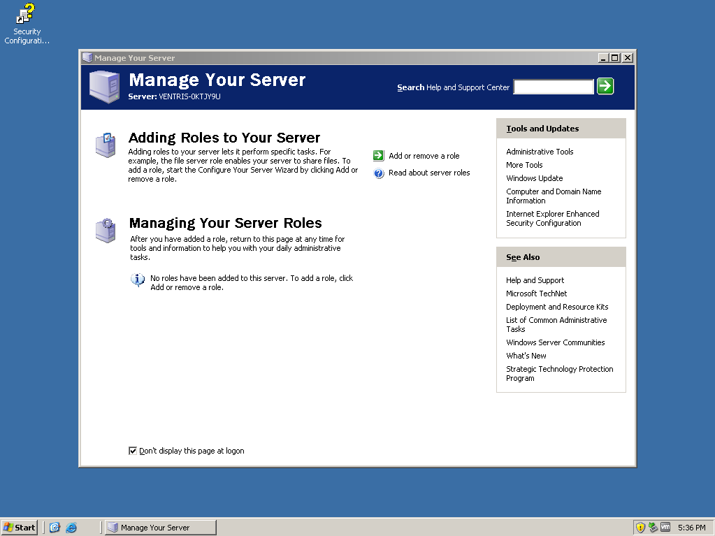Screen dimensions: 715x536
Task: Click the green arrow icon beside Add or remove a role
Action: pyautogui.click(x=379, y=155)
